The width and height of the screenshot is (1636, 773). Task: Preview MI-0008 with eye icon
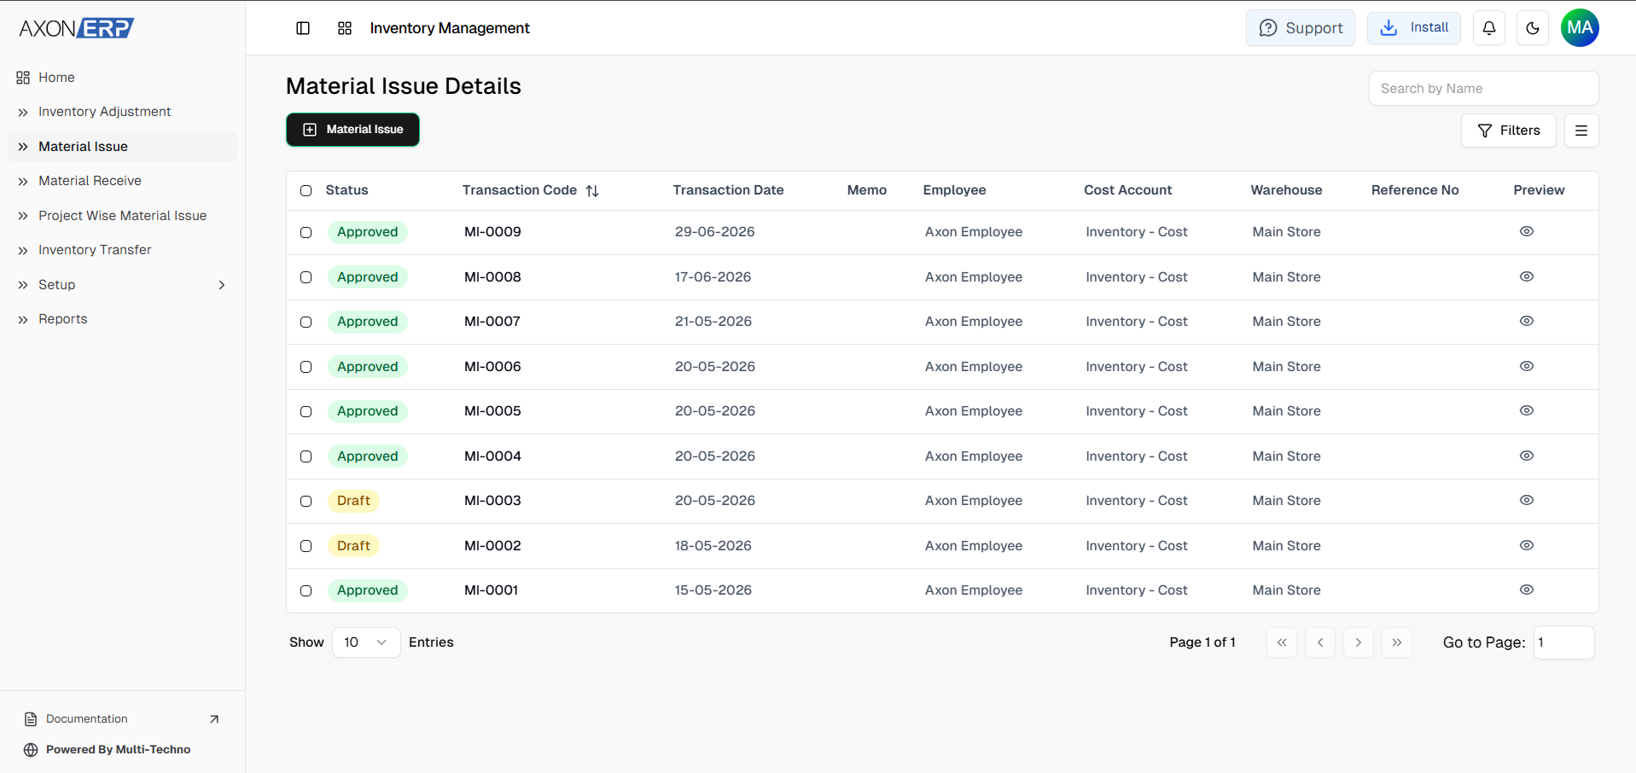(1527, 276)
